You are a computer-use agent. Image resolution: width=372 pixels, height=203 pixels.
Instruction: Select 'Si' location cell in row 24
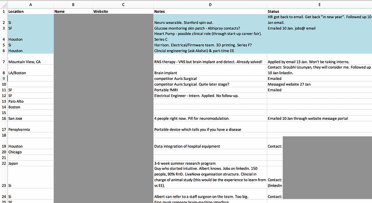pos(31,194)
